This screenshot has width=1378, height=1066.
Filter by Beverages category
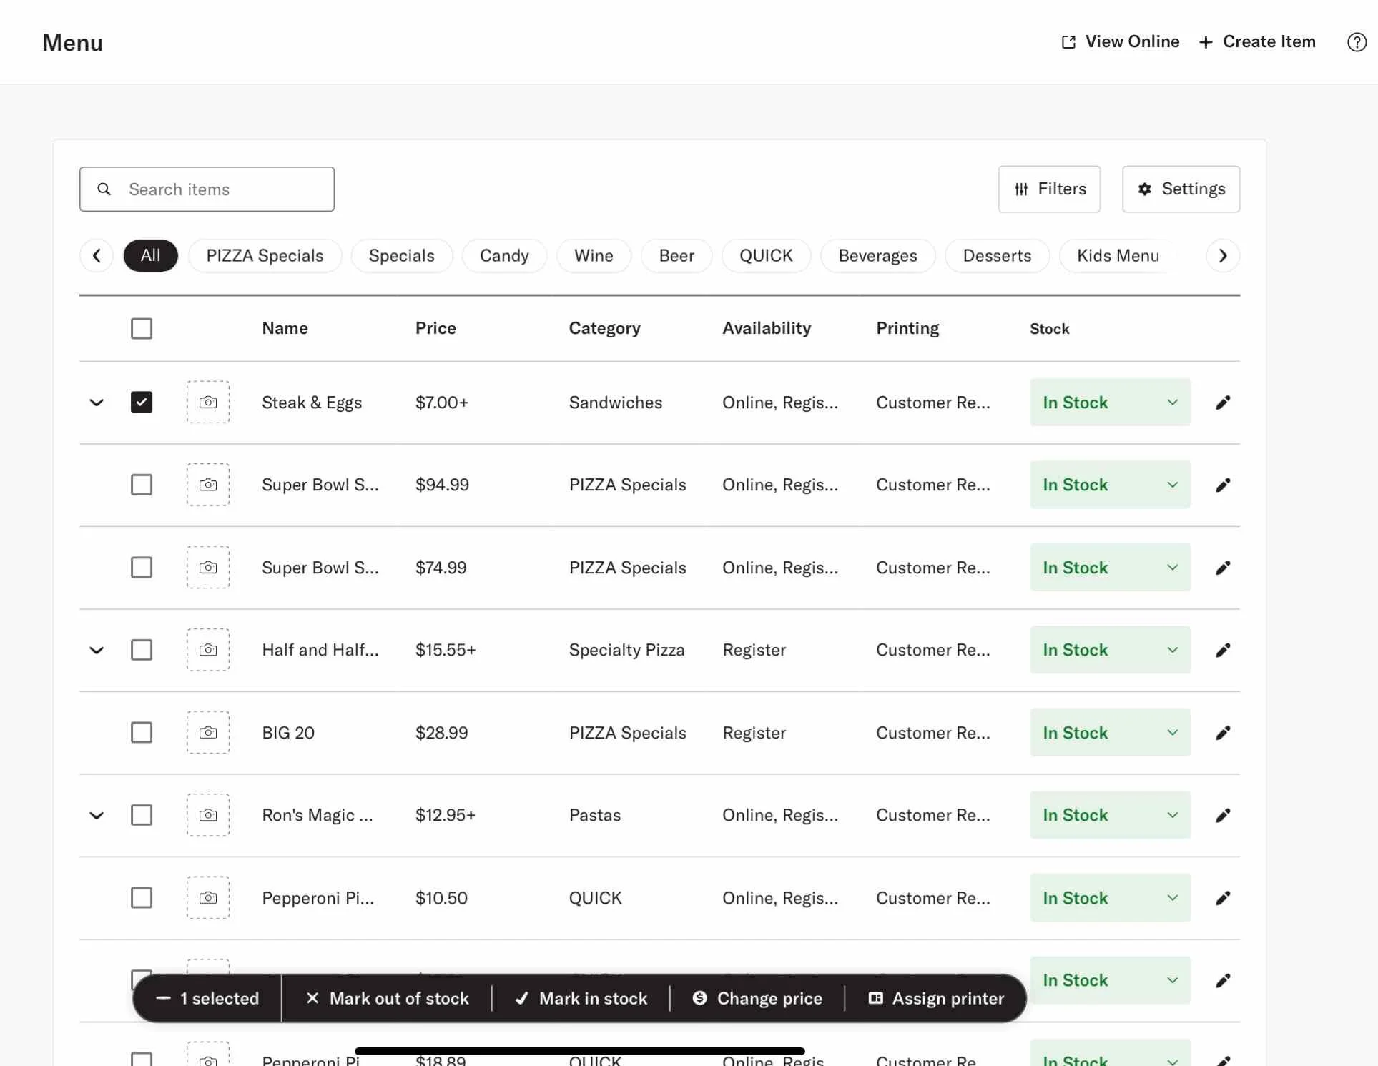(877, 256)
